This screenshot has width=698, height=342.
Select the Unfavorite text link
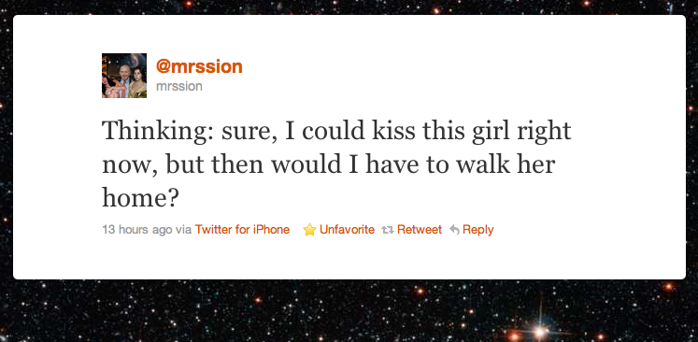347,230
